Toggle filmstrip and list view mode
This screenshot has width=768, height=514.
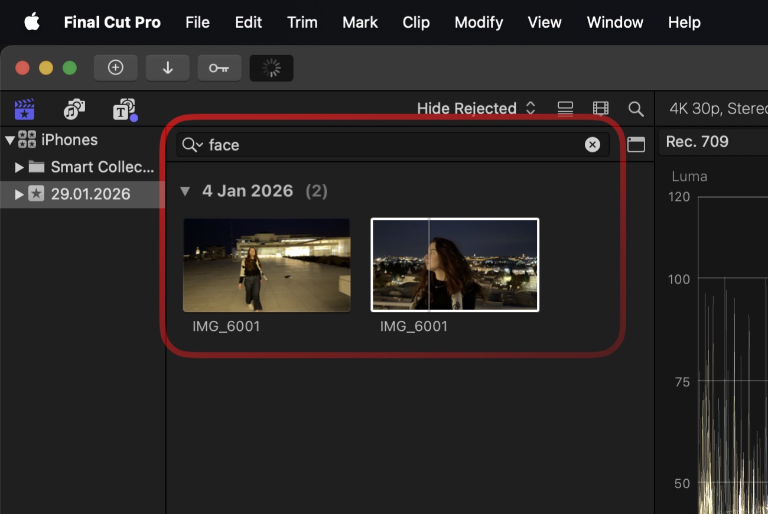click(565, 109)
